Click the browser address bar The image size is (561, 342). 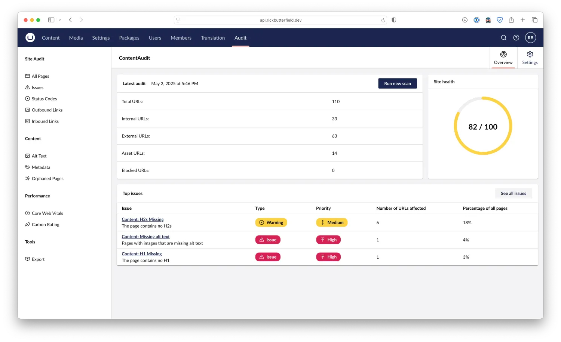point(280,20)
